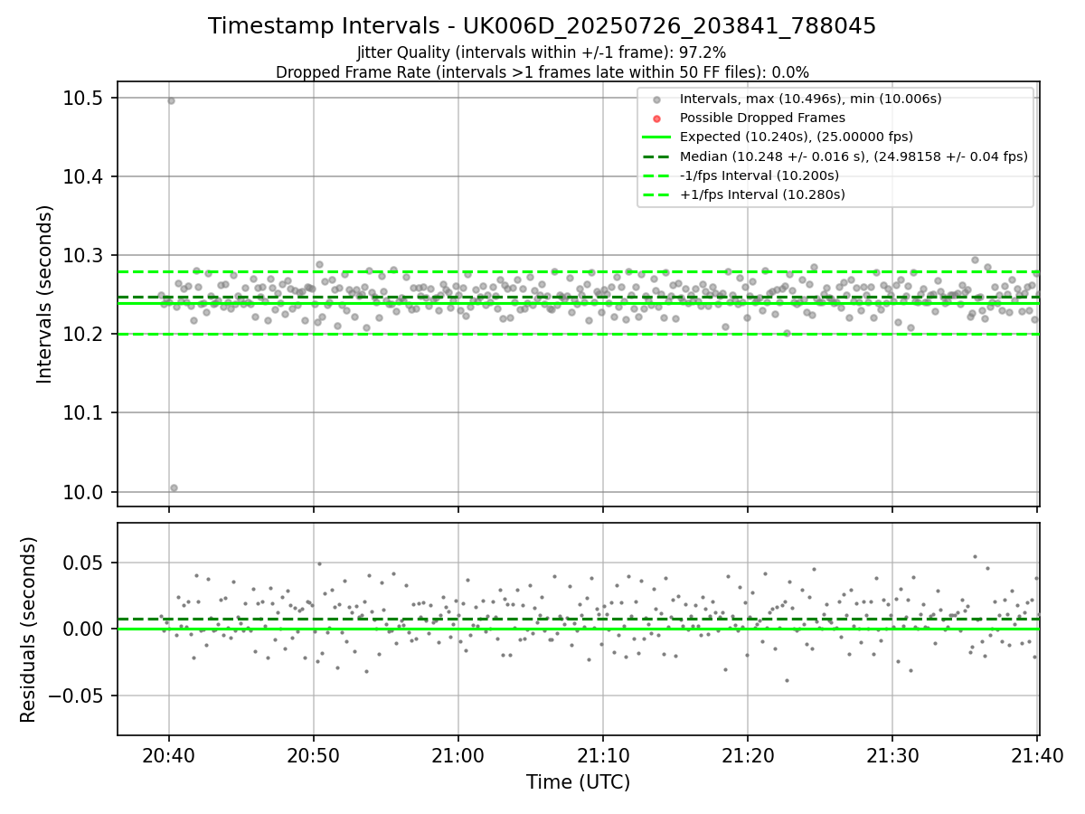Click the 20:50 time tick label
Viewport: 1085px width, 814px height.
(x=313, y=757)
